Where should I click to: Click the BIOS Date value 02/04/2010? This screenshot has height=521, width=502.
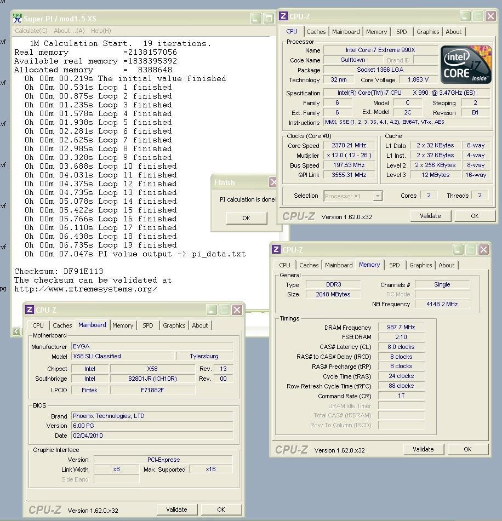point(152,436)
